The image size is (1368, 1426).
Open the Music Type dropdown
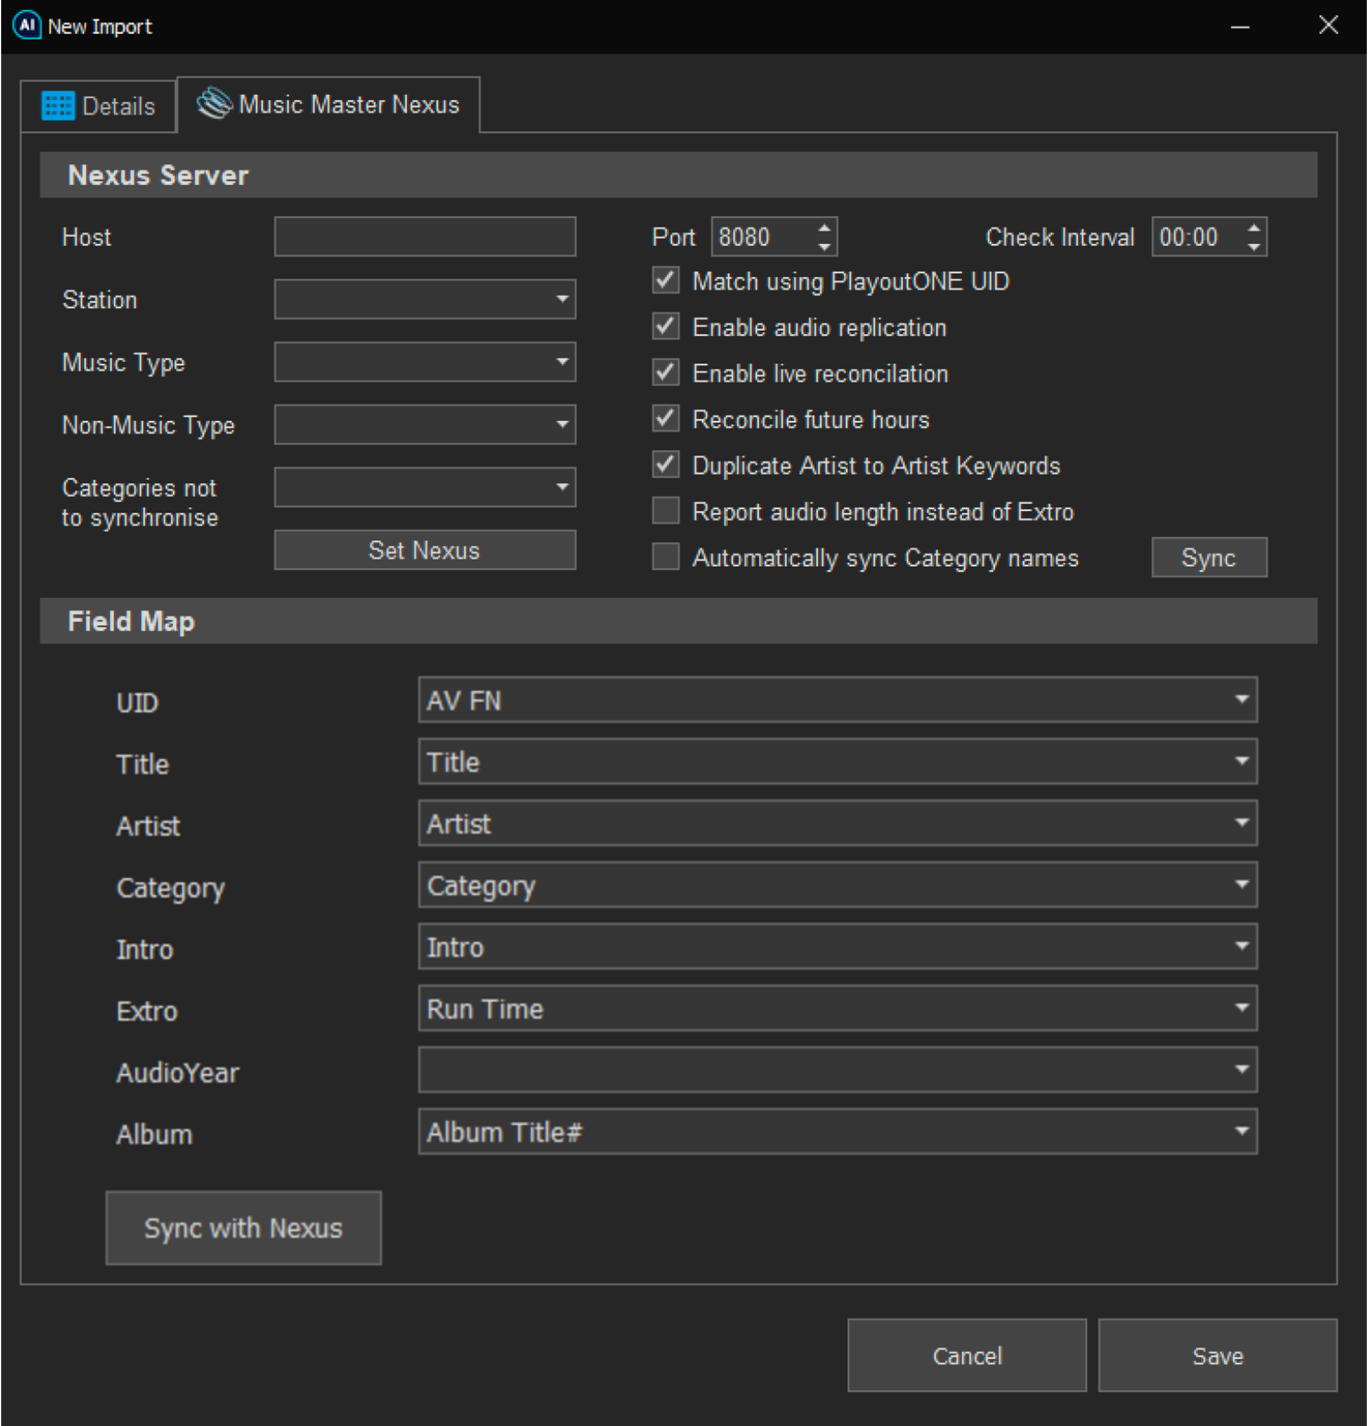coord(425,362)
